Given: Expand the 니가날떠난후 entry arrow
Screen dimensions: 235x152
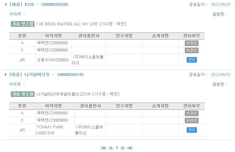Looking at the screenshot, I should coord(6,74).
